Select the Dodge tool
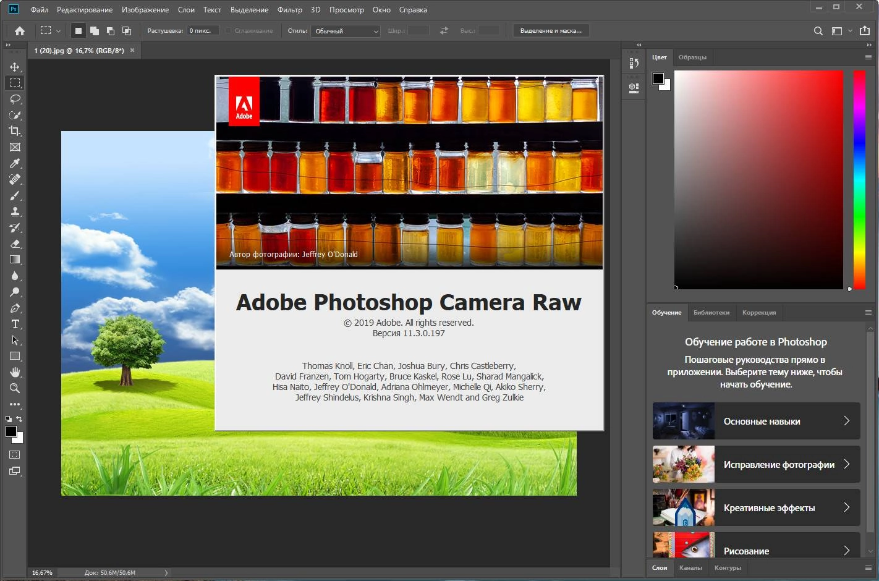The image size is (879, 581). [x=15, y=292]
